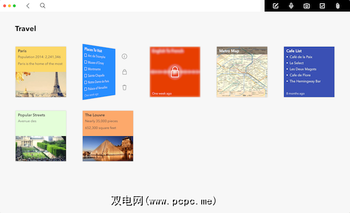
Task: Check the Montmartre checklist item
Action: point(86,69)
